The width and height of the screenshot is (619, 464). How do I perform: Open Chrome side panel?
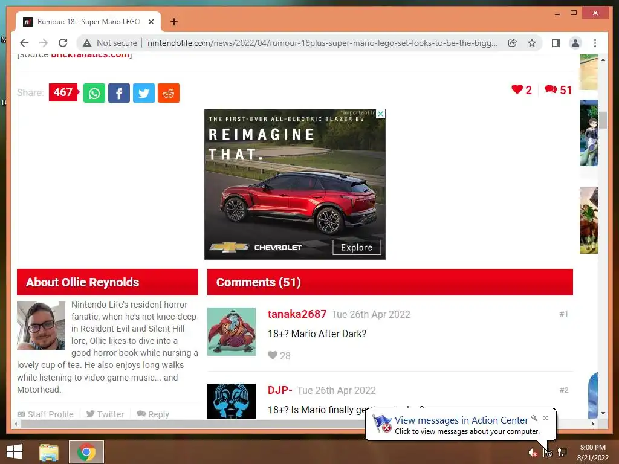(556, 43)
